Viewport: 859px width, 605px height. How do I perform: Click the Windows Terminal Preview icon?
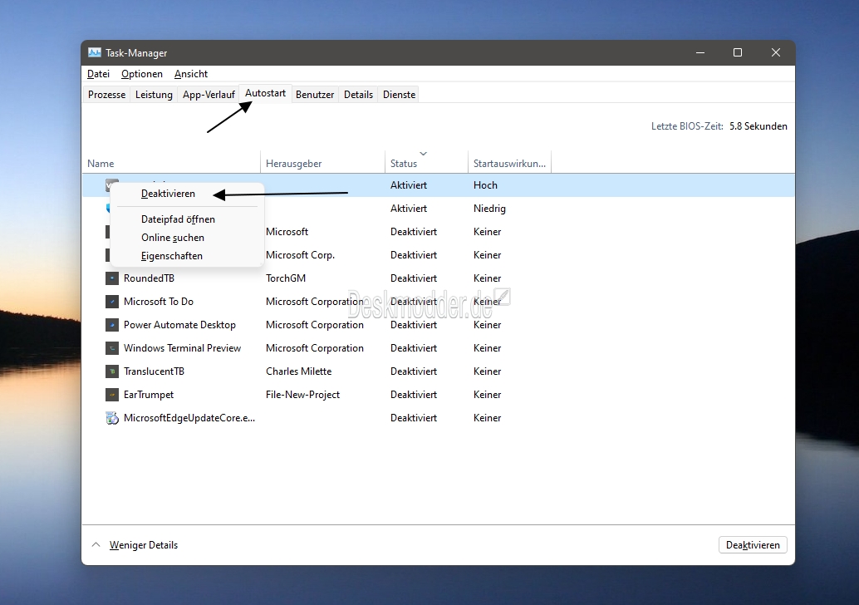coord(112,348)
